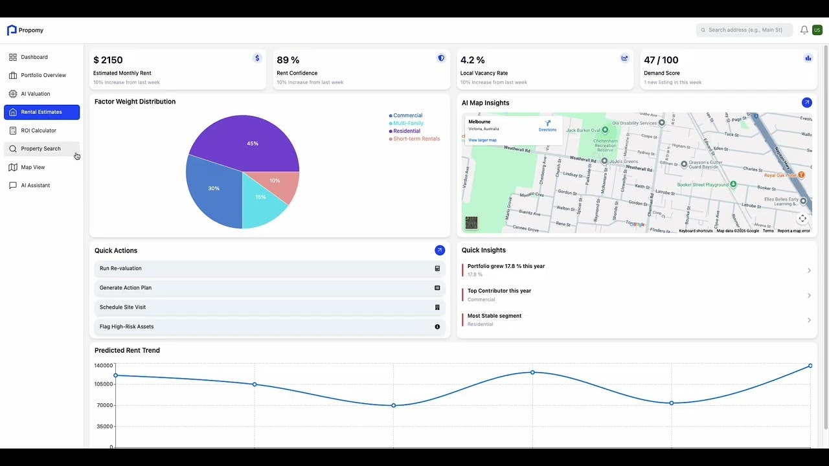Click the page vertical scrollbar

(825, 238)
